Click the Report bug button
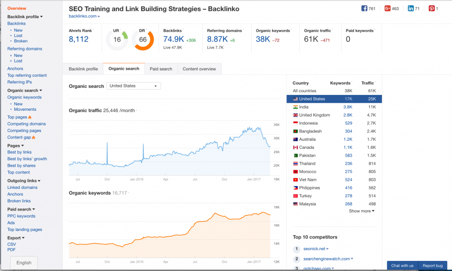Image resolution: width=452 pixels, height=271 pixels. (433, 266)
